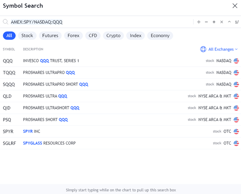Close the Symbol Search dialog

click(x=234, y=6)
